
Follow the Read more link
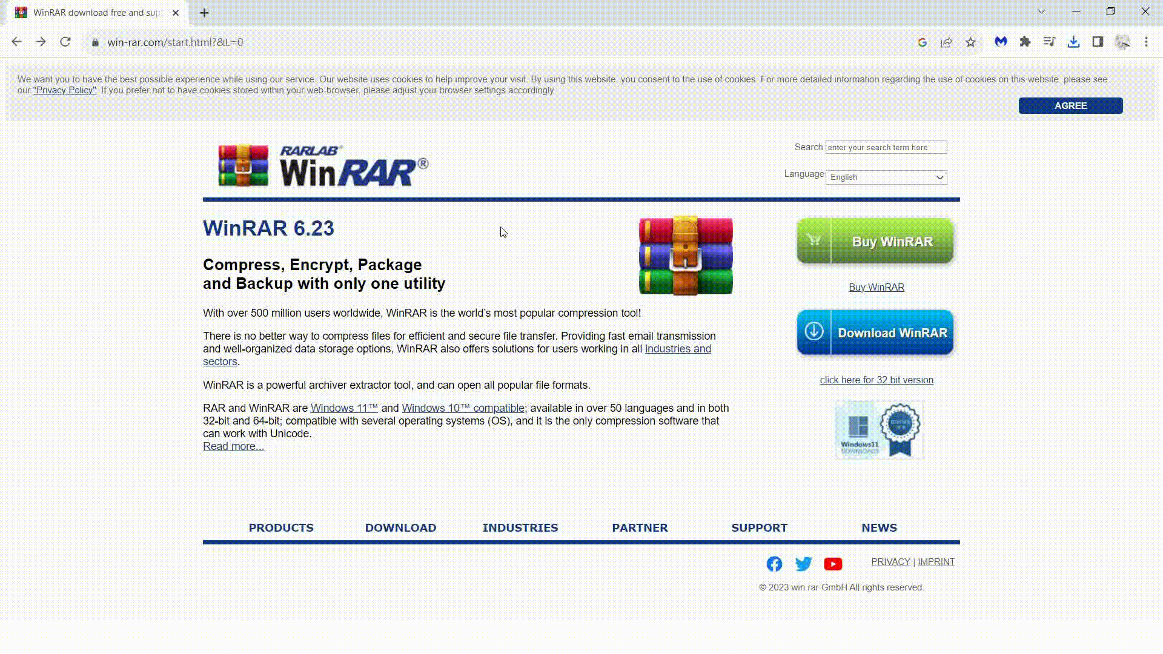pyautogui.click(x=233, y=446)
